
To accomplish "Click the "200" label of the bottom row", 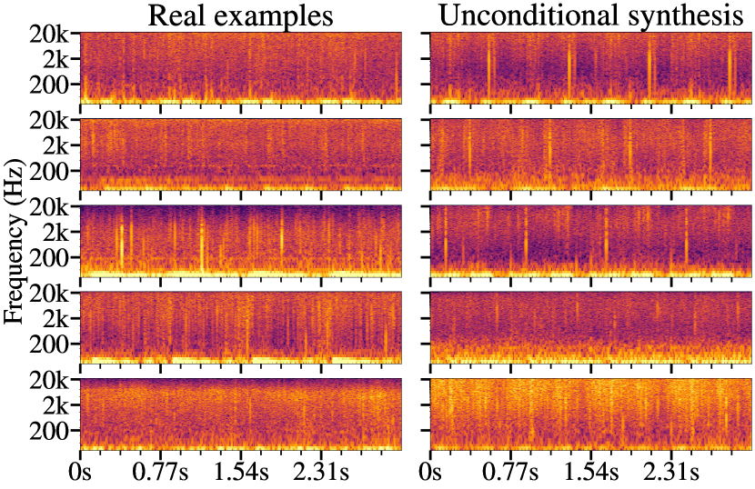I will pyautogui.click(x=50, y=431).
